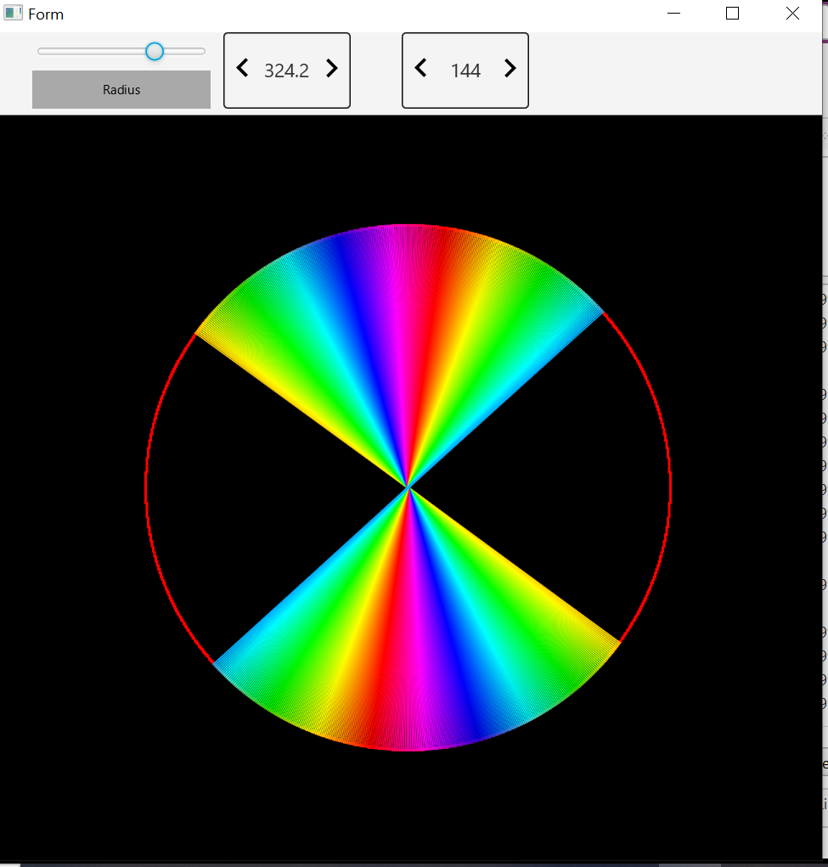The height and width of the screenshot is (867, 828).
Task: Minimize the Form window
Action: (673, 14)
